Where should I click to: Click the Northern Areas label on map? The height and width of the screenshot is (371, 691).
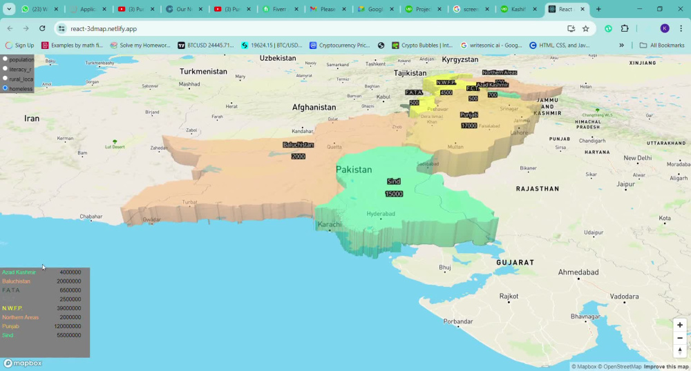click(x=500, y=72)
